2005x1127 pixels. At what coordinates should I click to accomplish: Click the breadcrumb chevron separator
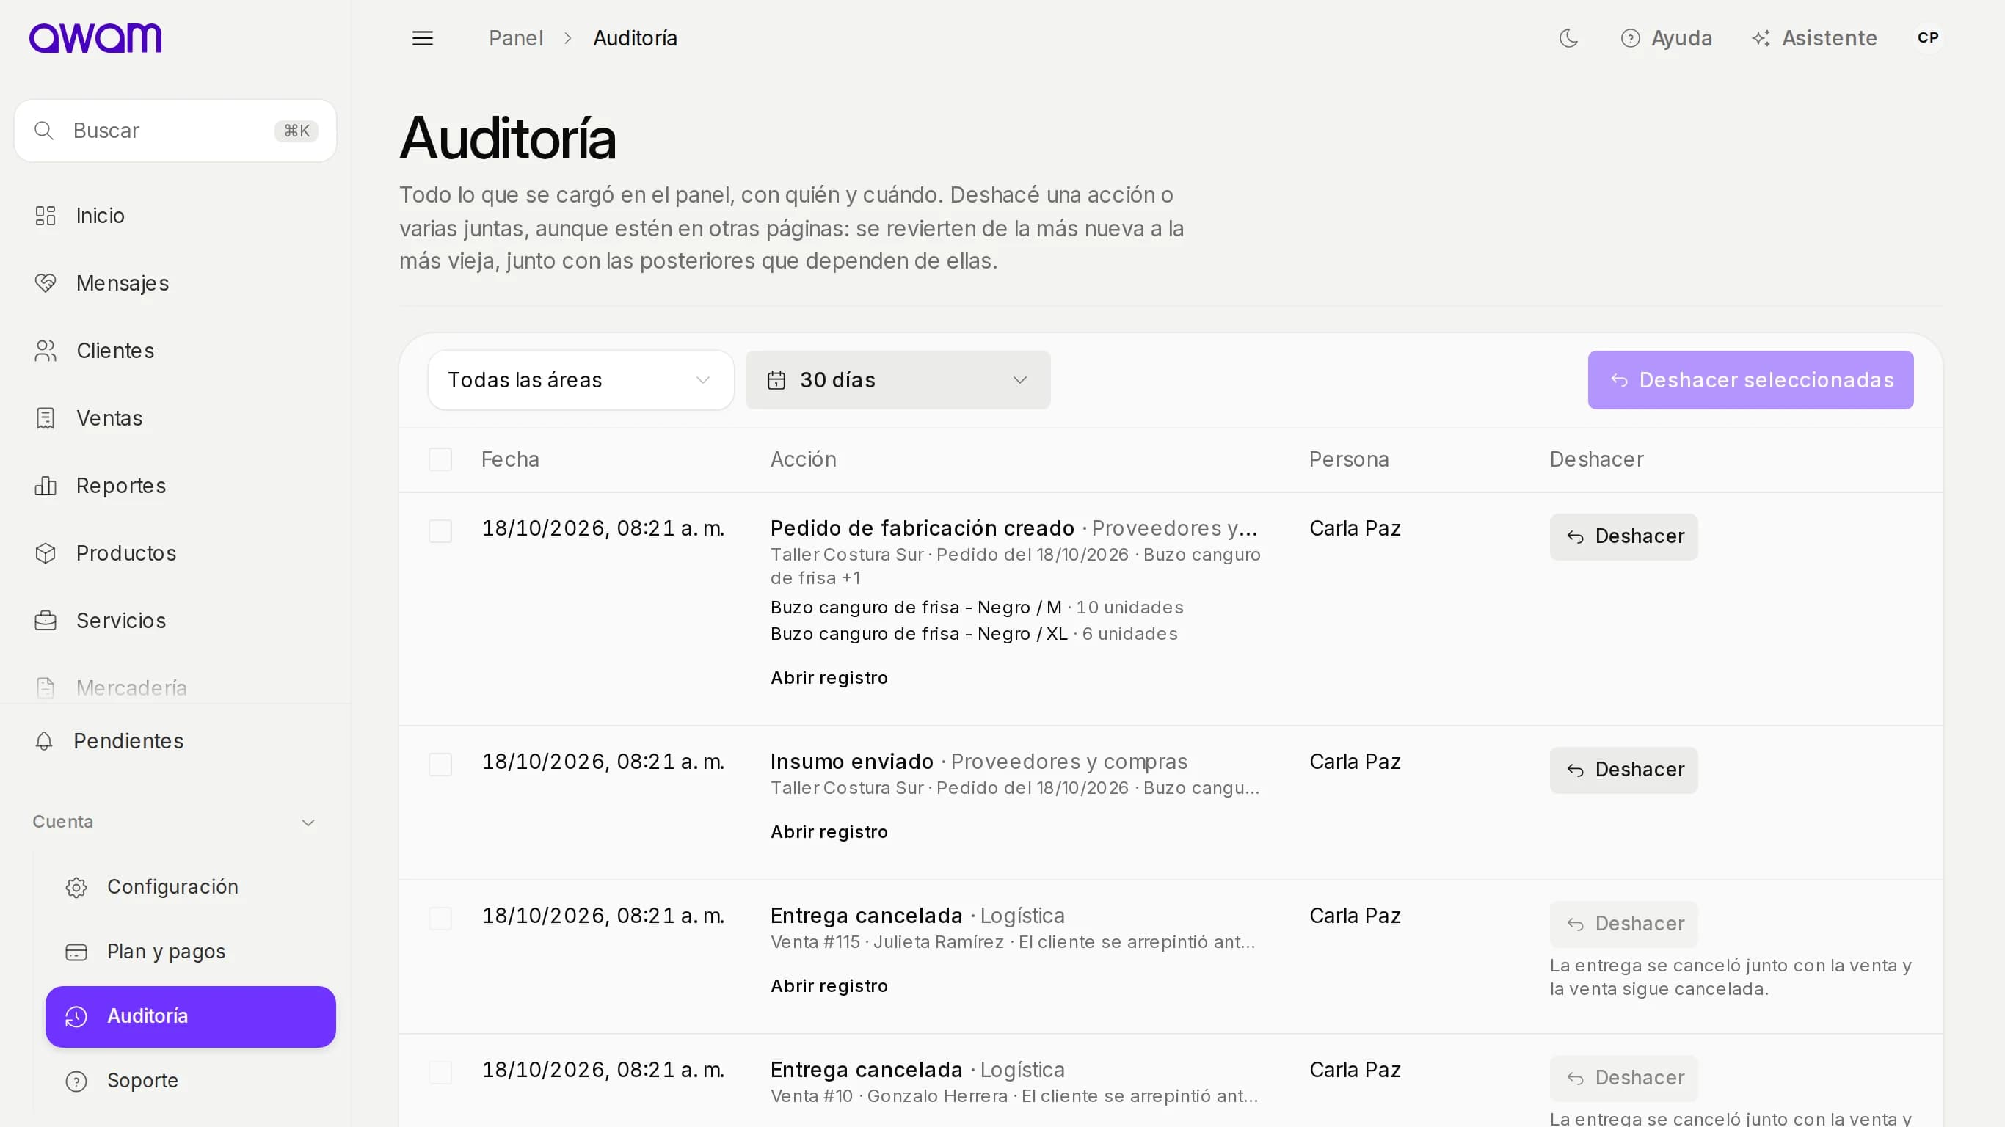tap(568, 38)
